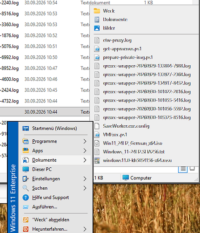Screen dimensions: 200x233
Task: Click the disc icon of Win11 German x64.iso
Action: 97,143
